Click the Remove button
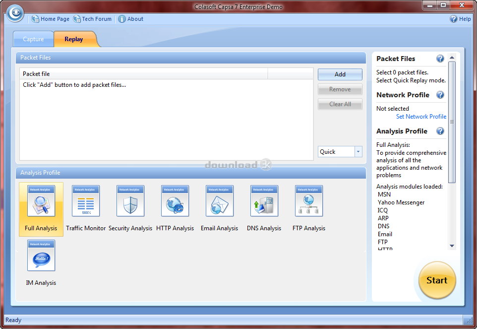477x329 pixels. [x=340, y=89]
